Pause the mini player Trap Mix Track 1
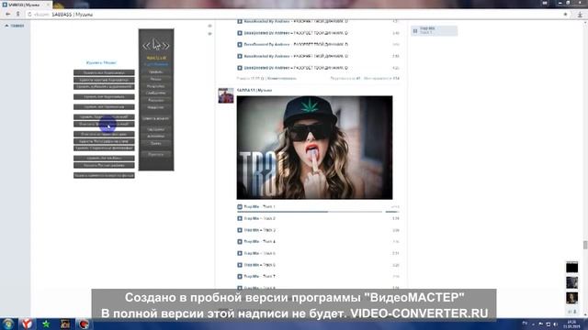Image resolution: width=588 pixels, height=330 pixels. click(x=415, y=30)
